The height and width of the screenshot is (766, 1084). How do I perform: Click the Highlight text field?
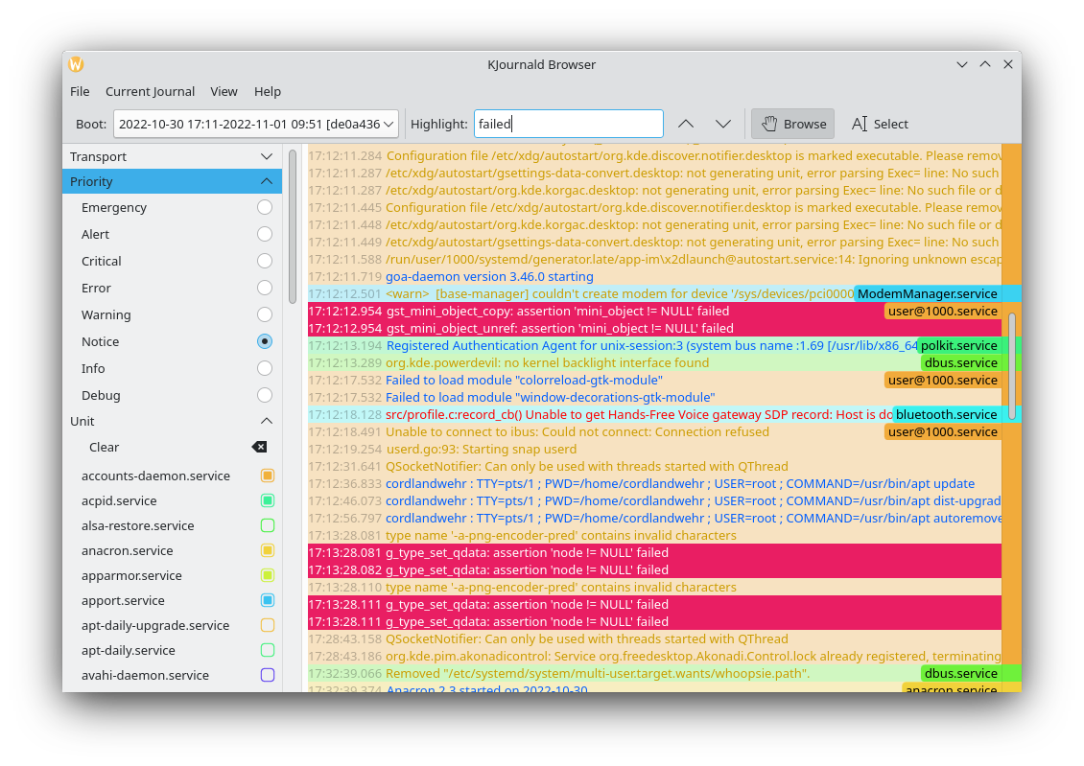tap(568, 124)
